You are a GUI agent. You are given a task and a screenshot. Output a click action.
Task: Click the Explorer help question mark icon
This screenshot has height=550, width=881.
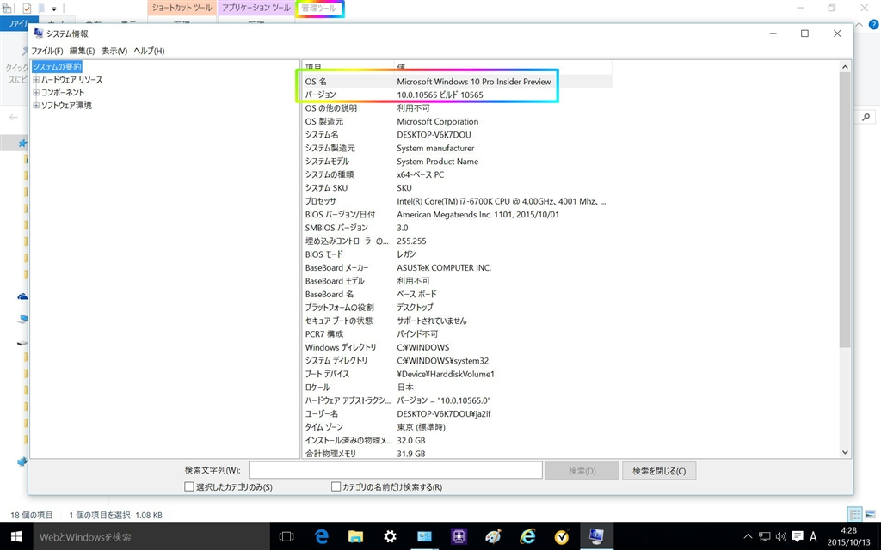(x=874, y=25)
